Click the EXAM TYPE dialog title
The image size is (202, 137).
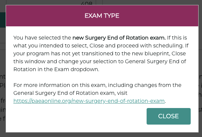[102, 16]
